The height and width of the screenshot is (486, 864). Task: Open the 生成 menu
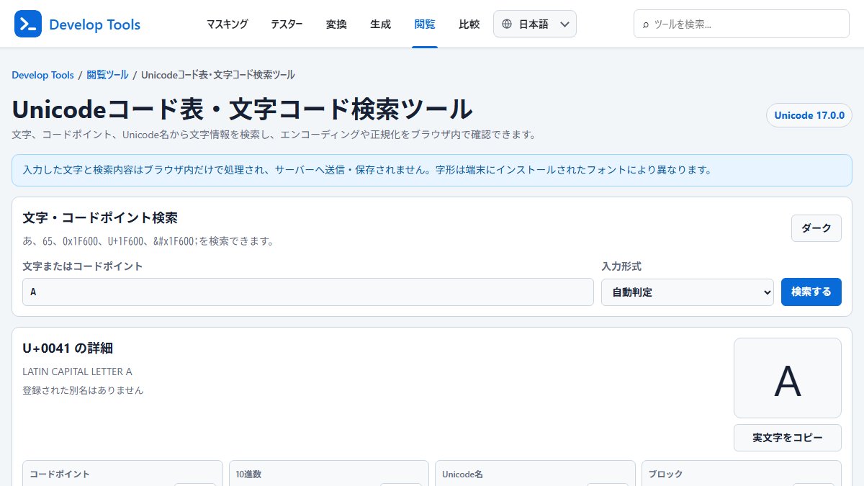point(381,24)
